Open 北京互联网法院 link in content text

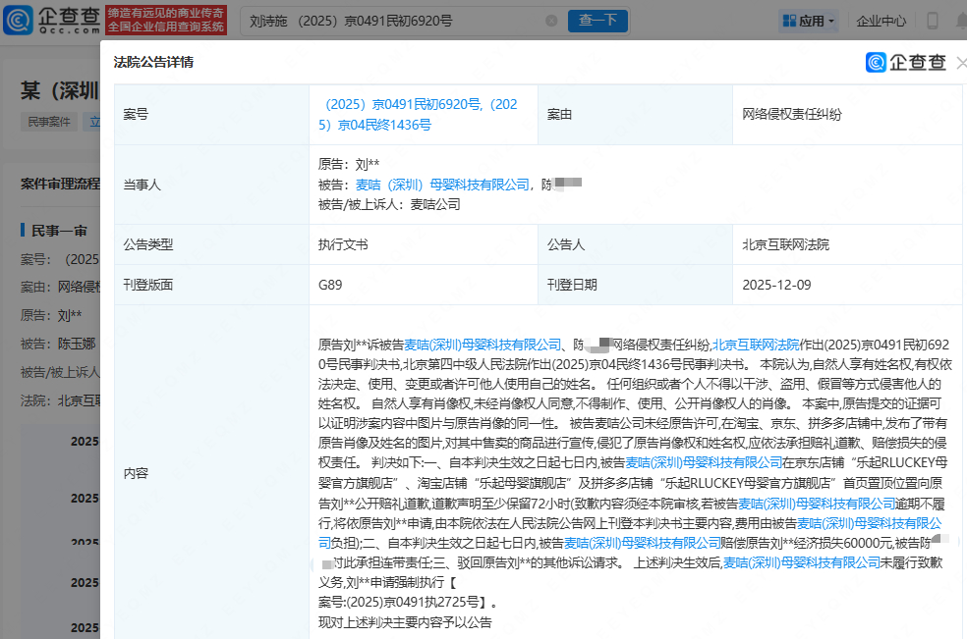(x=756, y=345)
